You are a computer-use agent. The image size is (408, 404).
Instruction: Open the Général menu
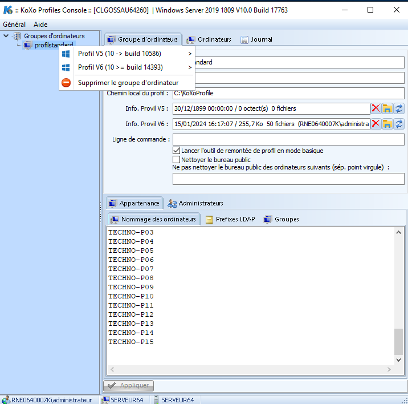14,25
